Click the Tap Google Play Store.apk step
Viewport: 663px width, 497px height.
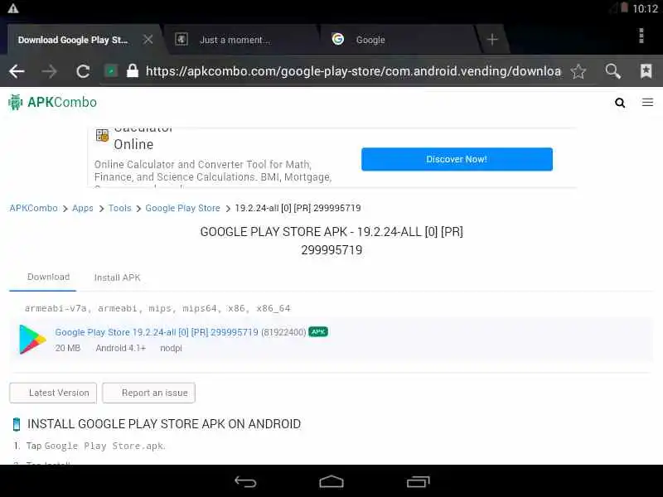pyautogui.click(x=95, y=446)
